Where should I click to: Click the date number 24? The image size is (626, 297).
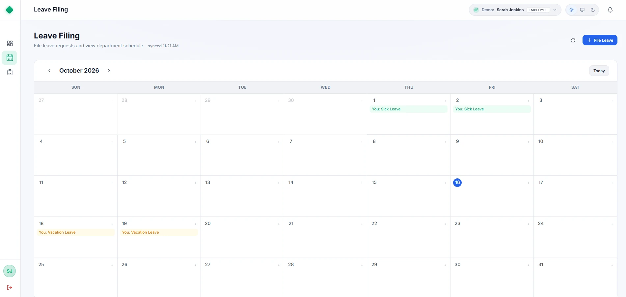541,223
